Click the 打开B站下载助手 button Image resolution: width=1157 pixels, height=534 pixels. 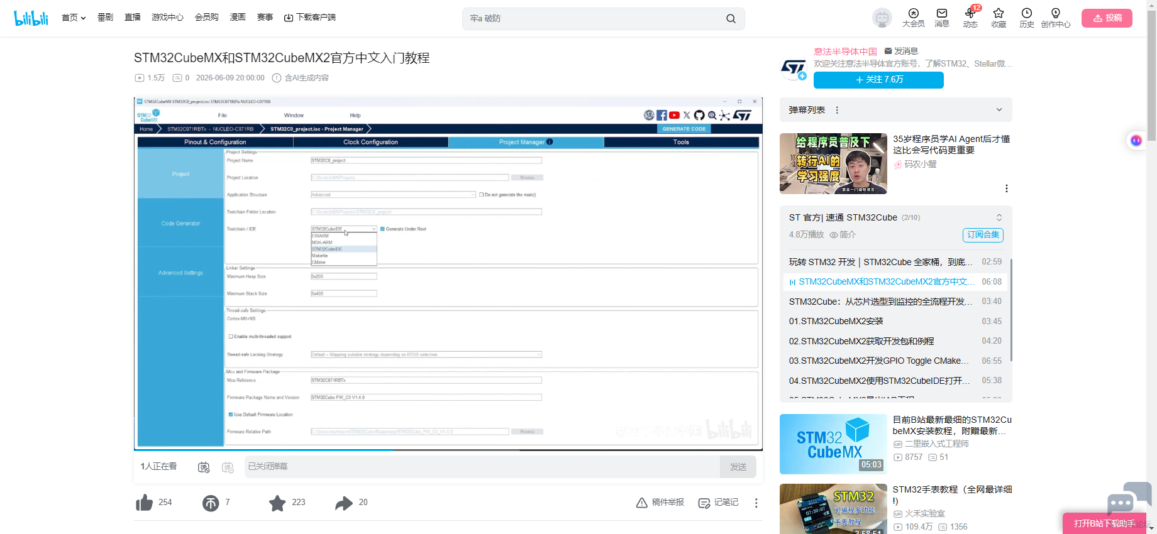tap(1104, 523)
